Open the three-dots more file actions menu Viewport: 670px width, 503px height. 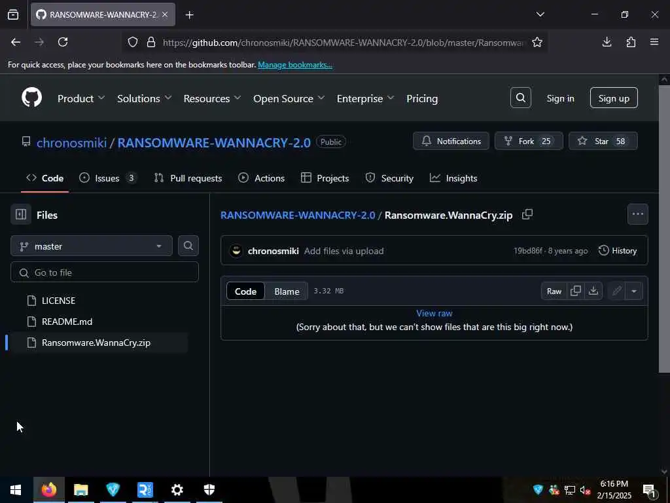click(x=637, y=214)
